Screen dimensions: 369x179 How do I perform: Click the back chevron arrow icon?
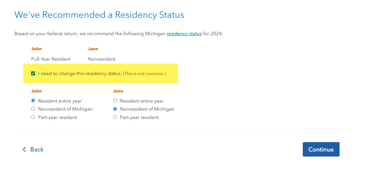(x=24, y=150)
